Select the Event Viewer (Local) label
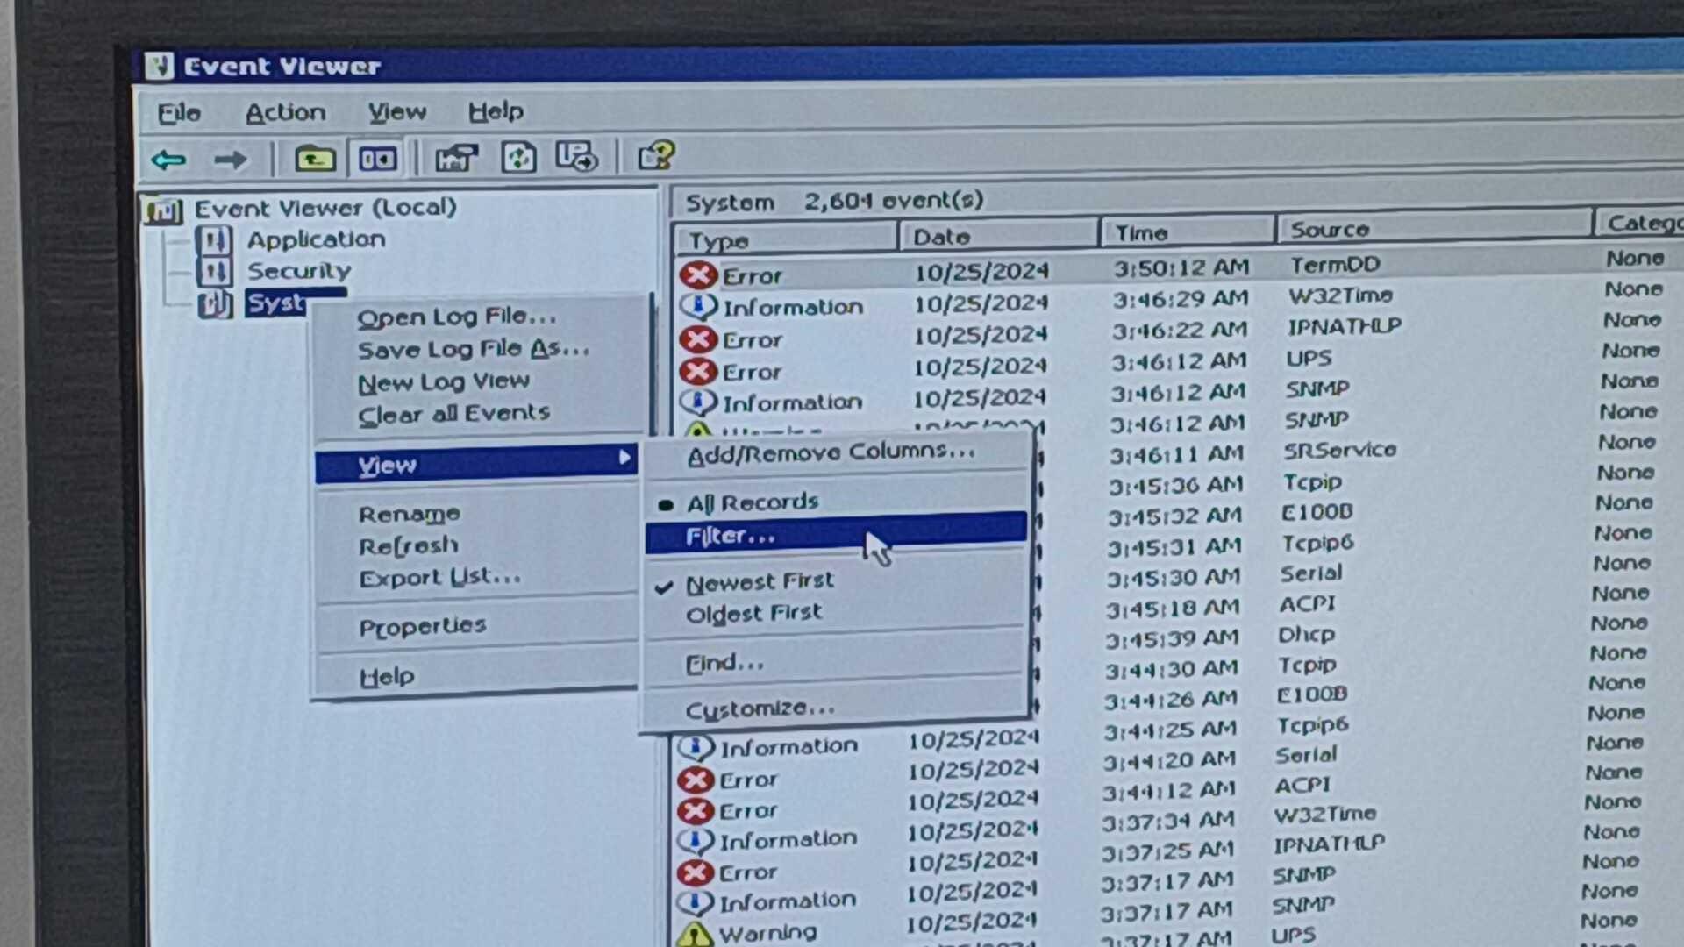The height and width of the screenshot is (947, 1684). (325, 208)
